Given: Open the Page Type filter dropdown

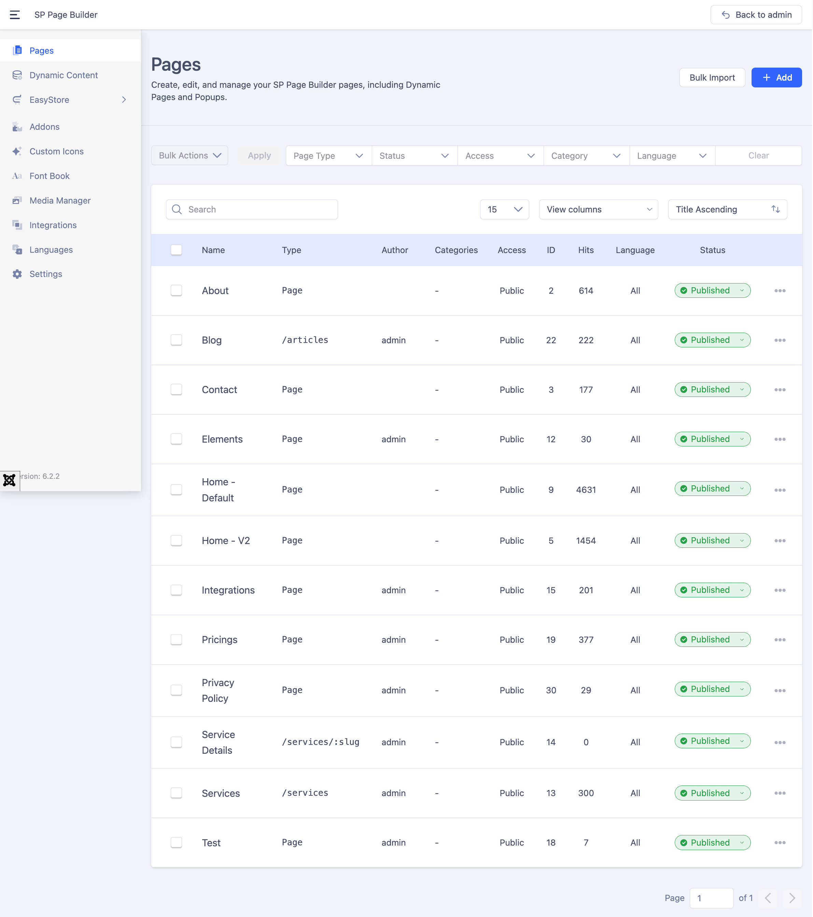Looking at the screenshot, I should (328, 156).
